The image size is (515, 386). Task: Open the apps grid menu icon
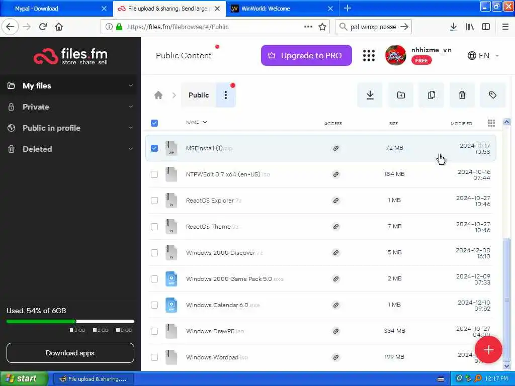[369, 55]
